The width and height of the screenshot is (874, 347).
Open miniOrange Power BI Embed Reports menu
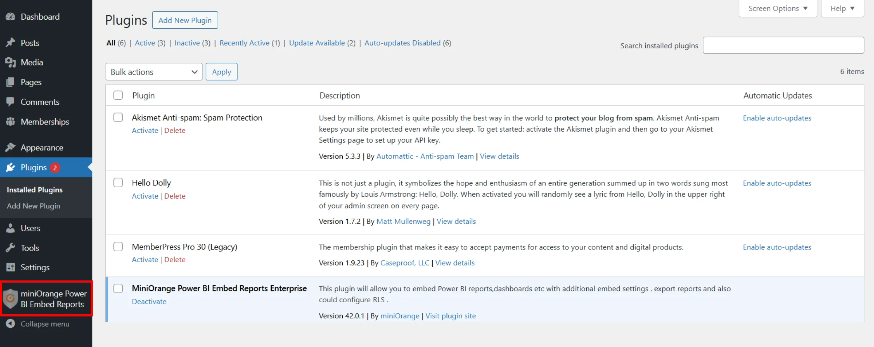tap(46, 299)
